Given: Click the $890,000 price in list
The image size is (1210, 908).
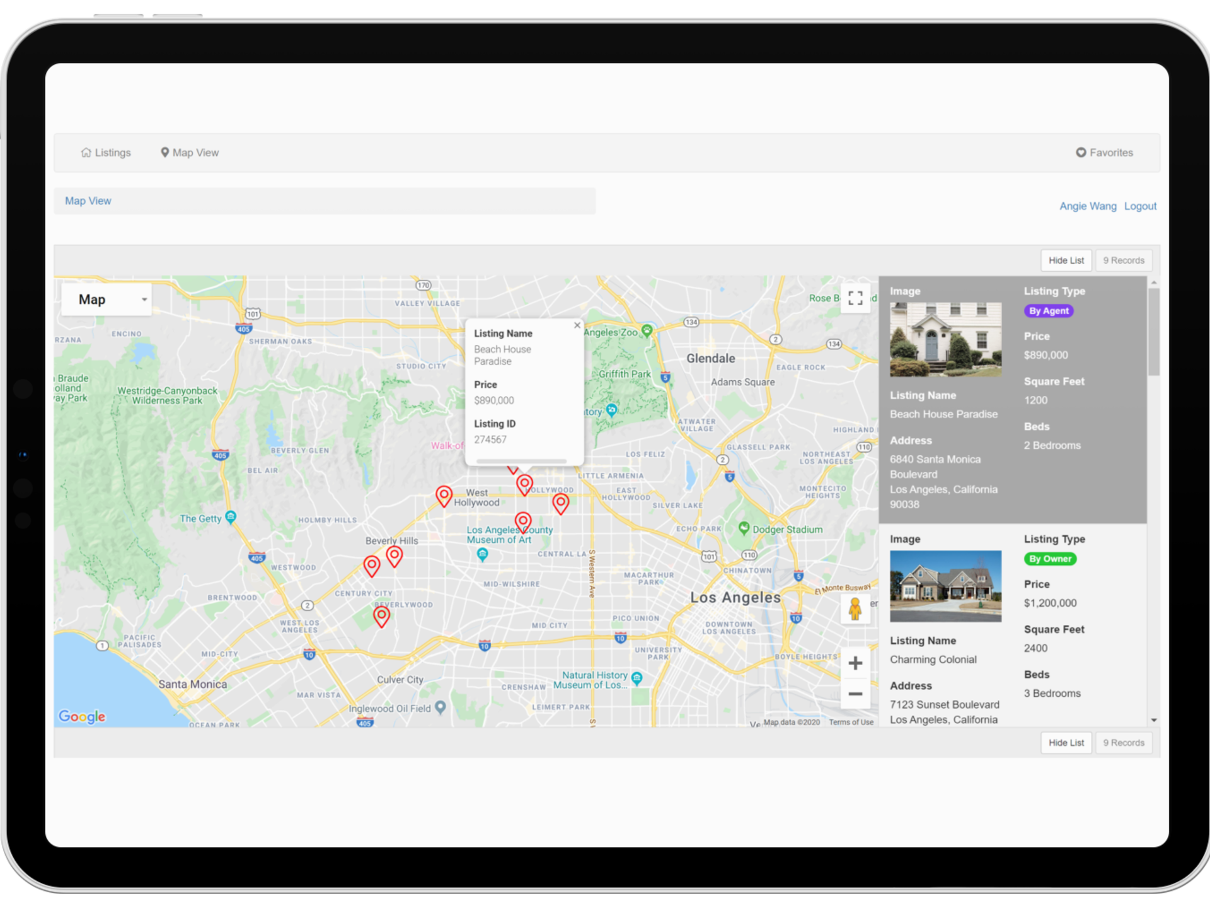Looking at the screenshot, I should pos(1046,355).
